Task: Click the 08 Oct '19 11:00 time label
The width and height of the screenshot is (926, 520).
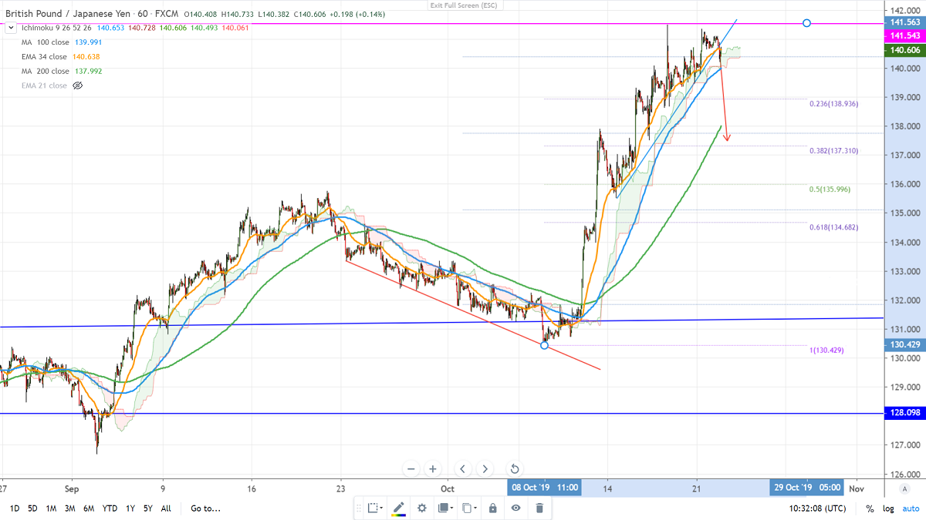Action: coord(544,488)
